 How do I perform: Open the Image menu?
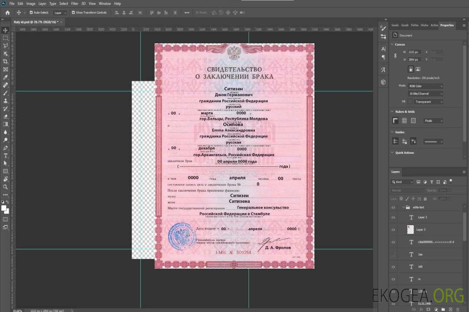click(x=31, y=3)
